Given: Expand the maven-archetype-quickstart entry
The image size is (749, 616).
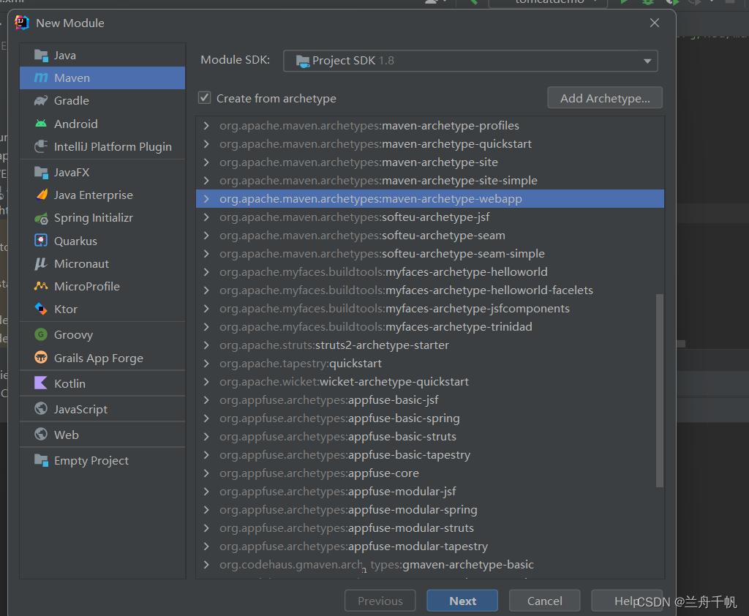Looking at the screenshot, I should 206,144.
